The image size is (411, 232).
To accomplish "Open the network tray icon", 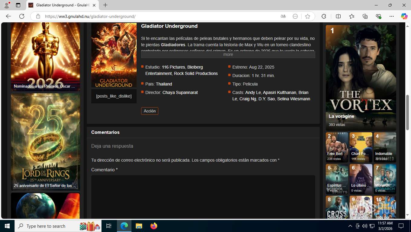I will pyautogui.click(x=372, y=226).
